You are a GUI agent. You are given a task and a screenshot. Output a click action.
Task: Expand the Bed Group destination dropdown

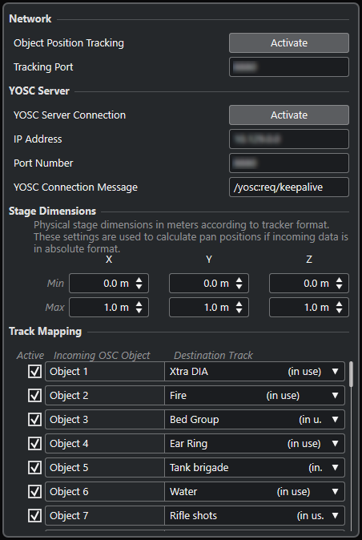(255, 420)
